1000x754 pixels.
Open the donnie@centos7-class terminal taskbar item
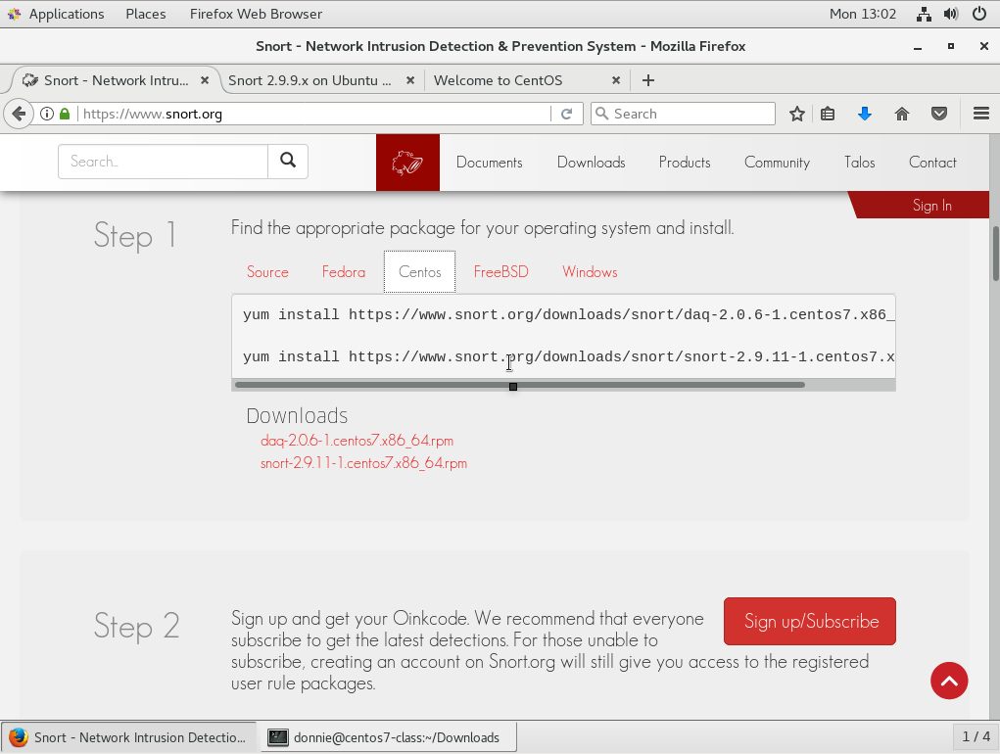click(389, 737)
